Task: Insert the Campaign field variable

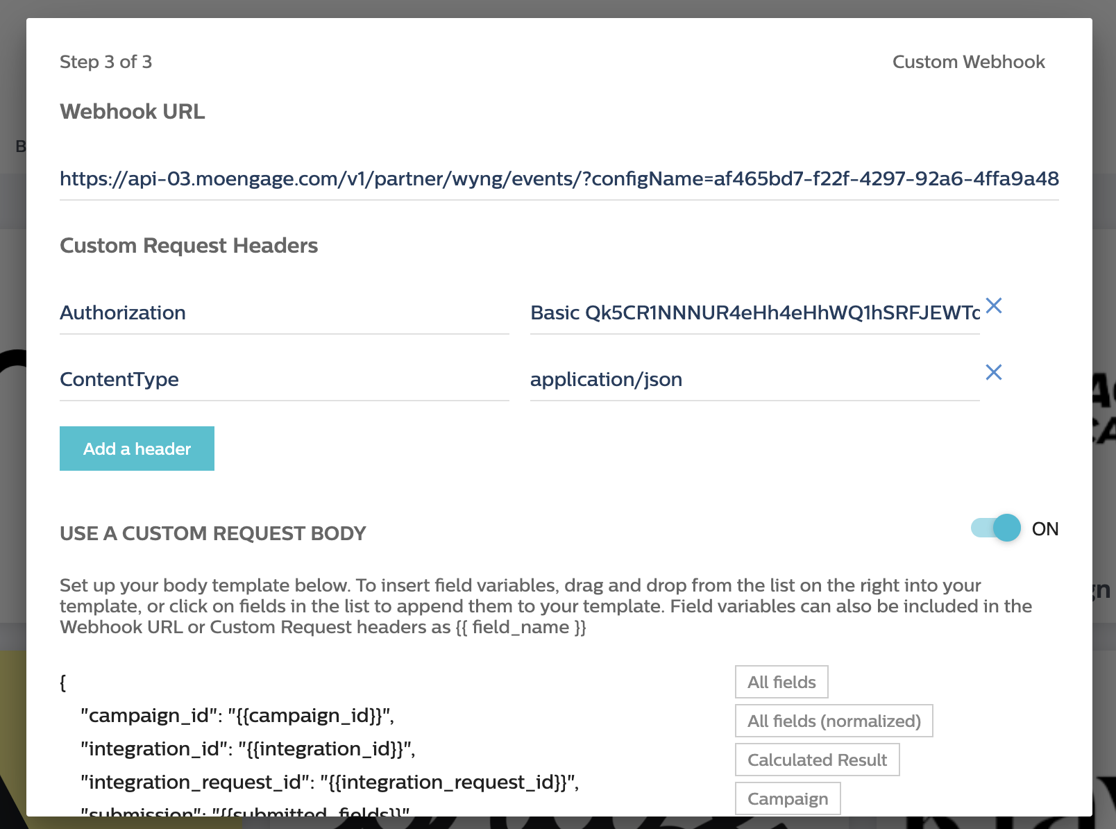Action: point(788,798)
